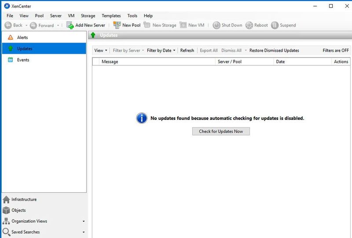
Task: Click Restore Dismissed Updates
Action: pos(274,50)
